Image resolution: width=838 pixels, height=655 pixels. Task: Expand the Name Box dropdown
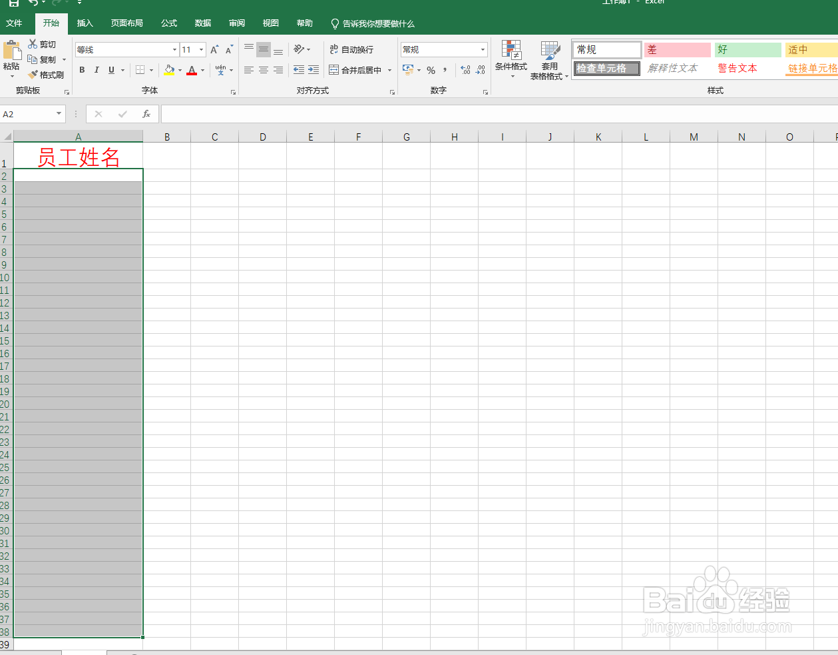(x=59, y=114)
